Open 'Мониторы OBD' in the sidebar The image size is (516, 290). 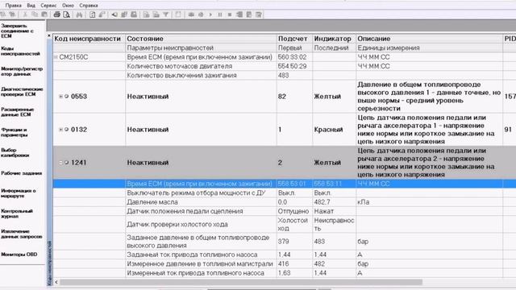tap(19, 255)
